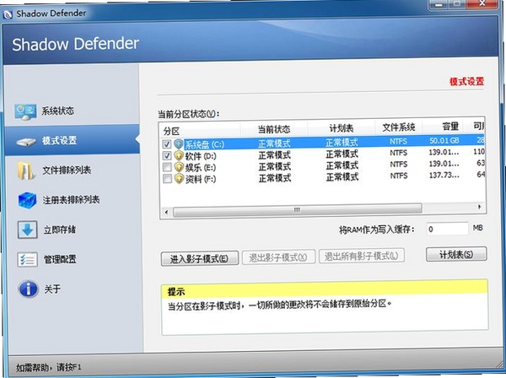Uncheck the 软件 (D:) partition checkbox
Screen dimensions: 506x378
[166, 155]
